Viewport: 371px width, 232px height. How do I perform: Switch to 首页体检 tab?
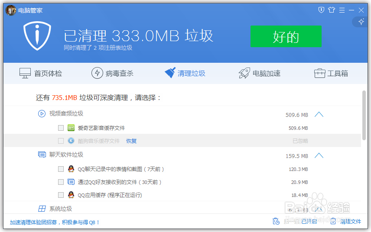coord(41,73)
